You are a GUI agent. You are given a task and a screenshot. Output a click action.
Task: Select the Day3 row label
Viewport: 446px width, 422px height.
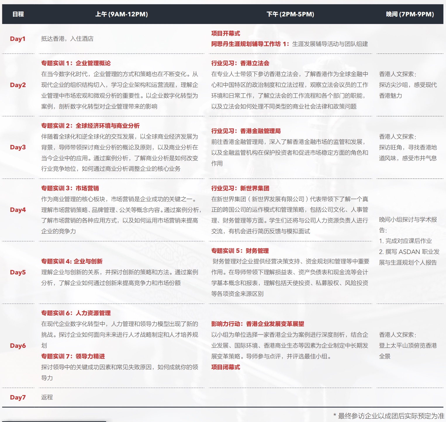point(18,147)
